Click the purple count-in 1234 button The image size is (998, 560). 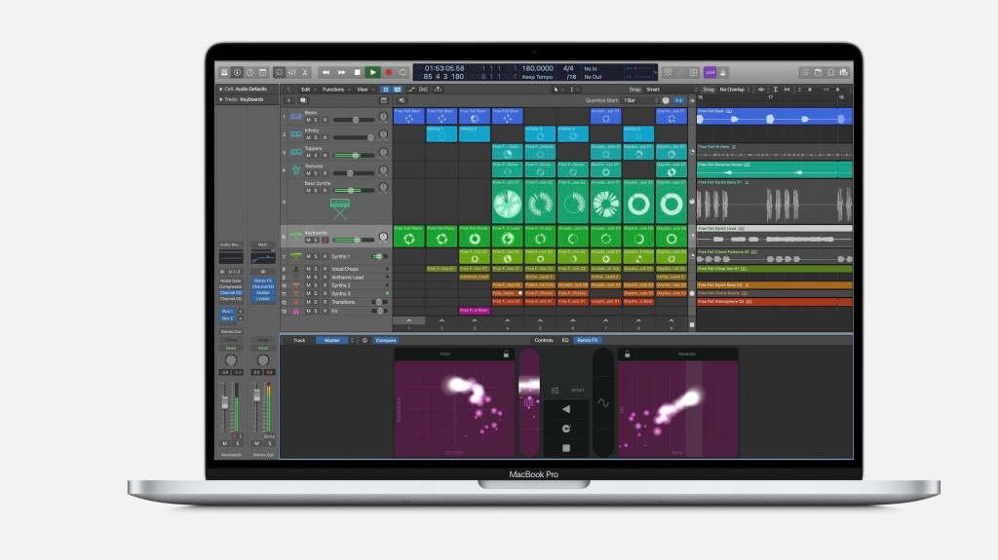pyautogui.click(x=710, y=72)
